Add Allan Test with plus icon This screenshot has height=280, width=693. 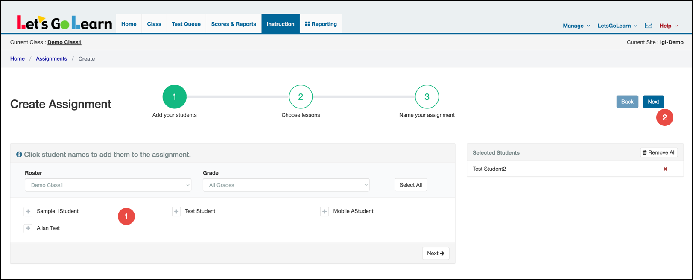[x=28, y=228]
